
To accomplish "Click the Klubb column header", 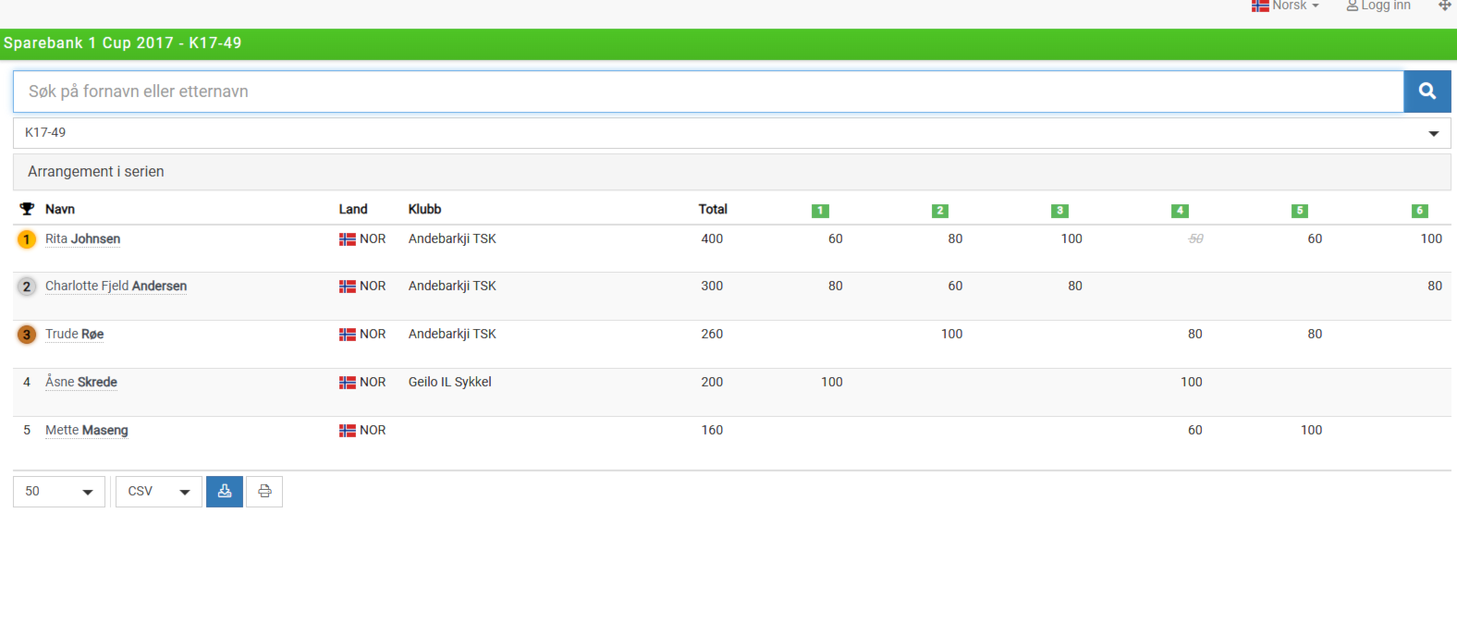I will (x=424, y=209).
